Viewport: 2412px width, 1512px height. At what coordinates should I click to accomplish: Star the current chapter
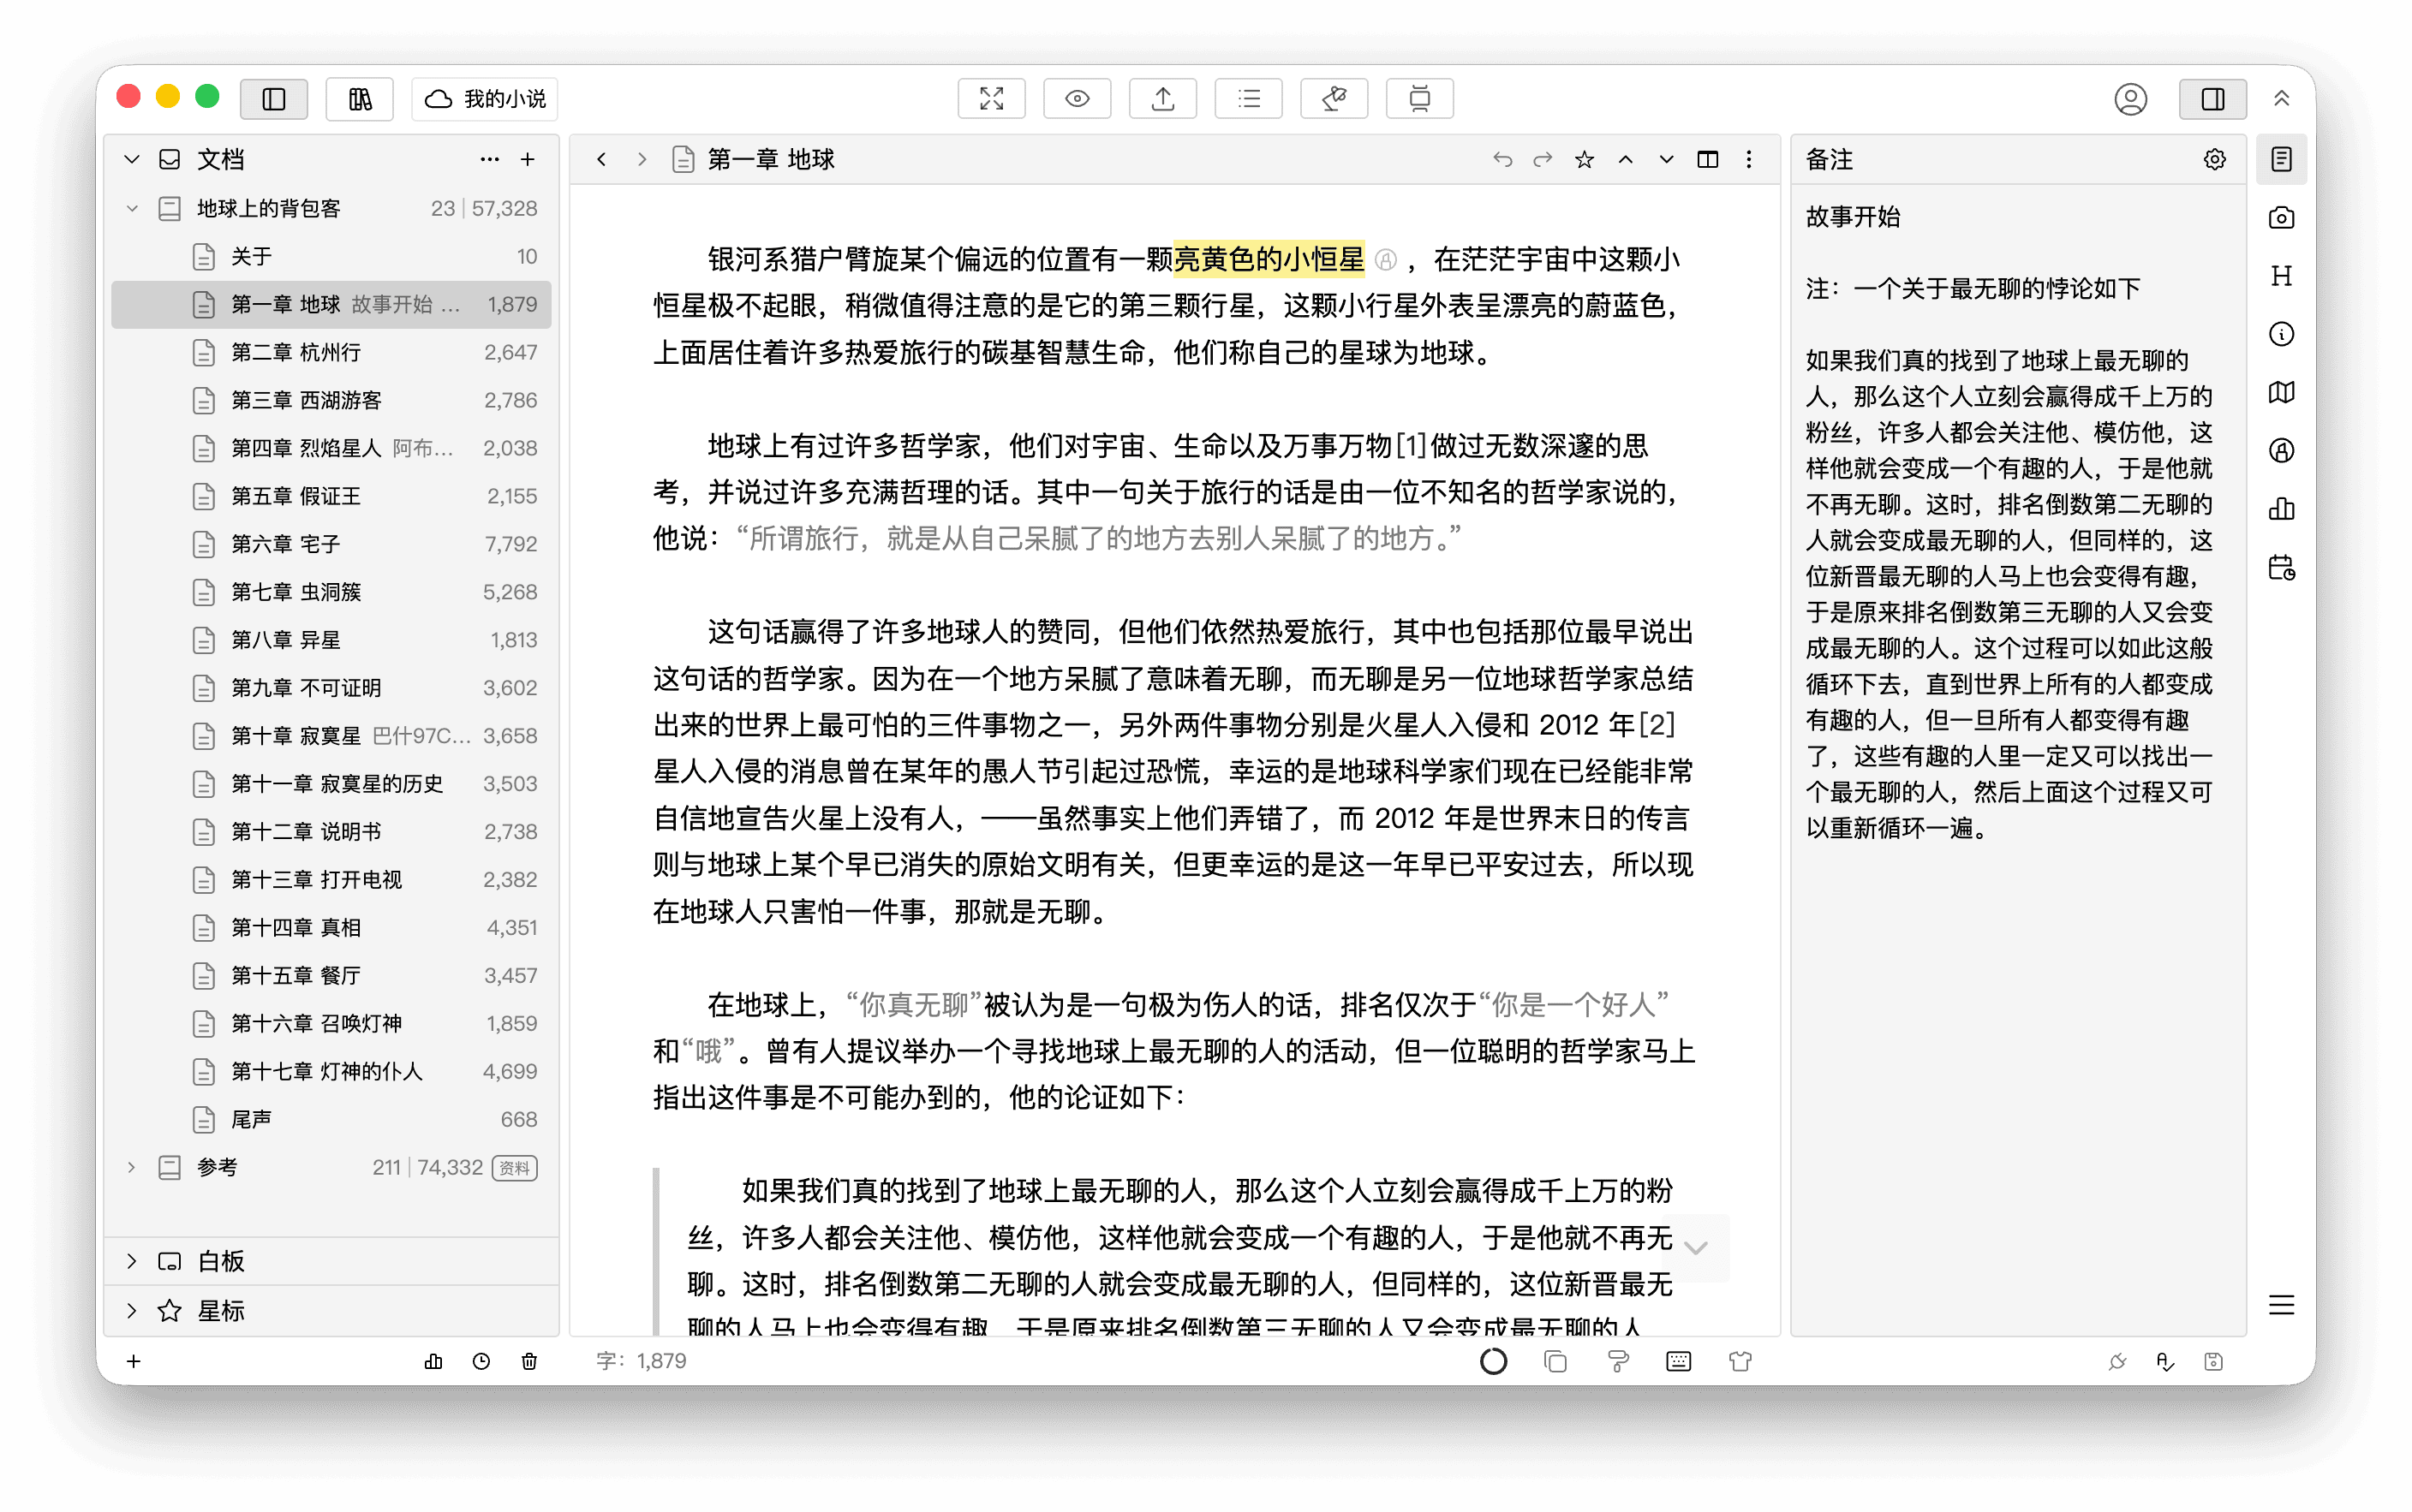pyautogui.click(x=1584, y=160)
